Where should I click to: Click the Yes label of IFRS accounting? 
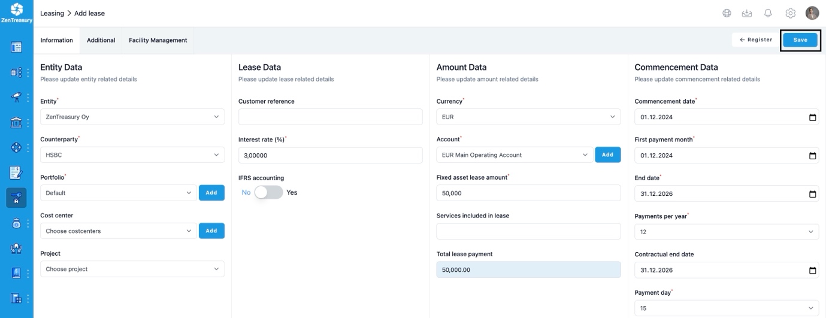point(292,192)
